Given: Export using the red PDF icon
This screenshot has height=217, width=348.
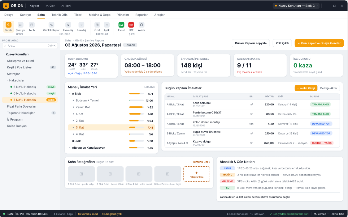Looking at the screenshot, I should coord(131,25).
